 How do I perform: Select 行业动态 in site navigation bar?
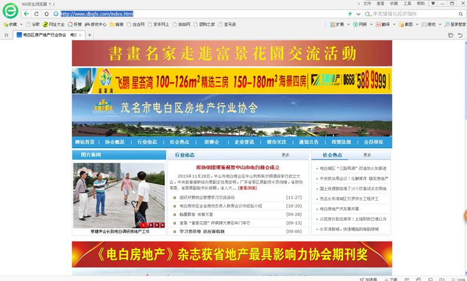[x=147, y=142]
